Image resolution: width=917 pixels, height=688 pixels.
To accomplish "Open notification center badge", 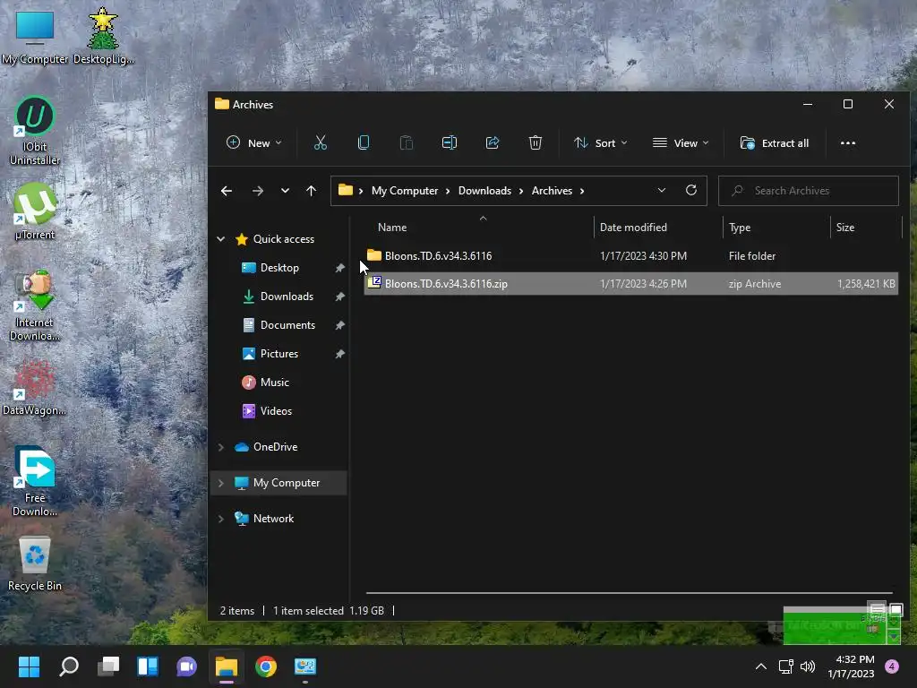I will point(892,666).
